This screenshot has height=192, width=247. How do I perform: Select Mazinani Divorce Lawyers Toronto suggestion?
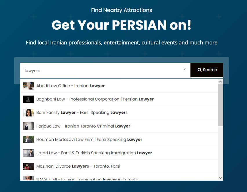point(78,166)
